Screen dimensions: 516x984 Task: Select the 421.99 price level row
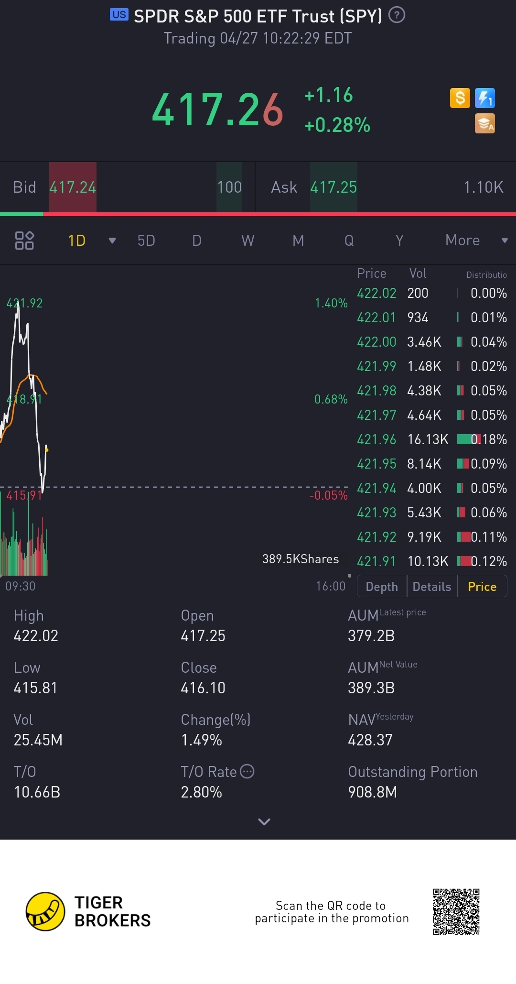point(432,366)
